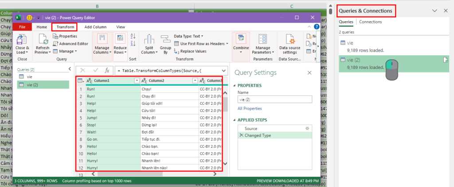Click the preview grid vertical scrollbar down arrow
The height and width of the screenshot is (187, 454).
[x=226, y=164]
